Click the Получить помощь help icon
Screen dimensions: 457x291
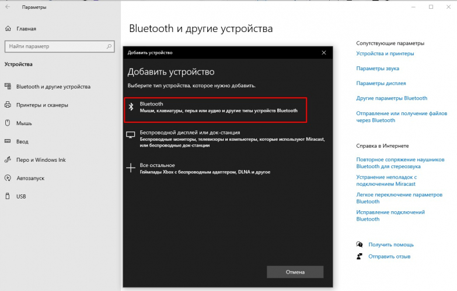point(360,244)
